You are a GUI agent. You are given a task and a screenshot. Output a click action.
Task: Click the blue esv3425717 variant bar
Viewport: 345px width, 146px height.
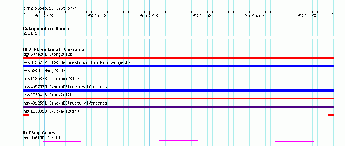pos(178,66)
